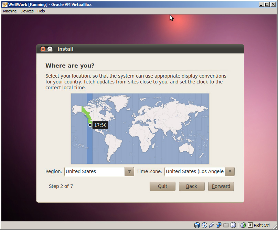The width and height of the screenshot is (278, 230).
Task: Click the mouse integration globe icon
Action: pyautogui.click(x=243, y=225)
